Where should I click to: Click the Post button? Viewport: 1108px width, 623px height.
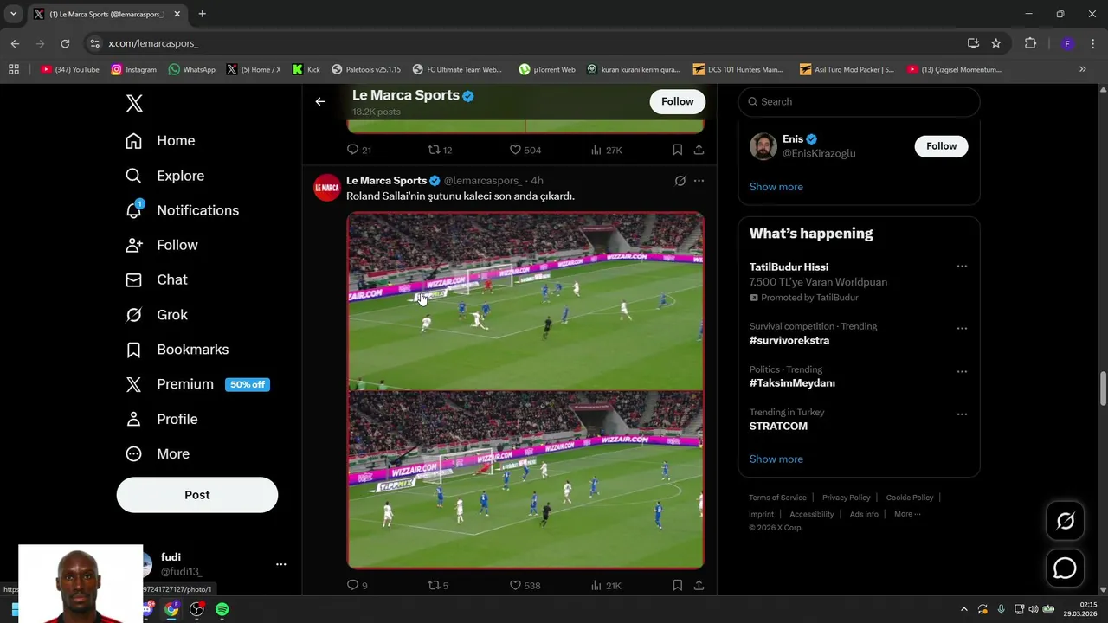point(197,495)
